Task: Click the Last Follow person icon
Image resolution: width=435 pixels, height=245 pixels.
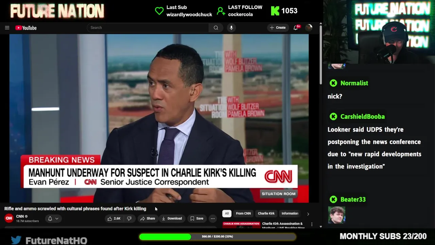Action: pos(221,11)
